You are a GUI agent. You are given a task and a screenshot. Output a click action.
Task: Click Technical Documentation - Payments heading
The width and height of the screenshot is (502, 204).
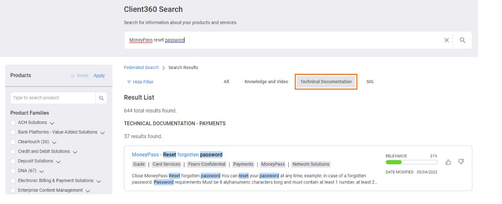click(x=175, y=123)
